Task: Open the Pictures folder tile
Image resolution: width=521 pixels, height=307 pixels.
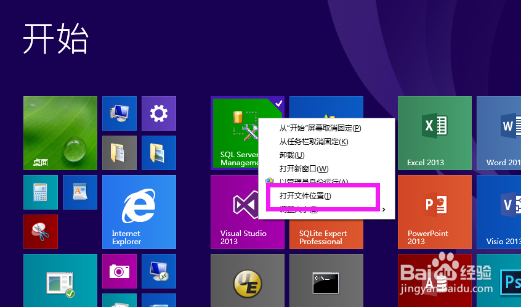Action: [159, 153]
